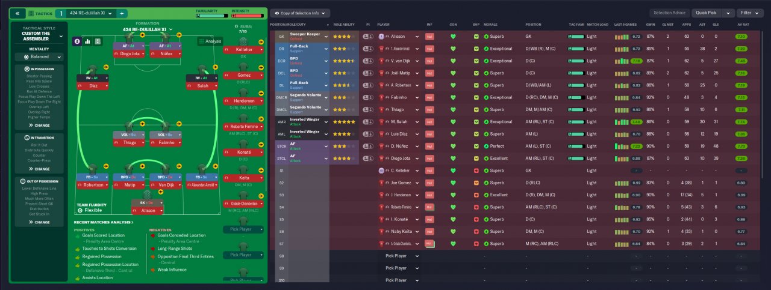Collapse the tactics panel with double-arrow icon
Screen dimensions: 771x290
17,13
